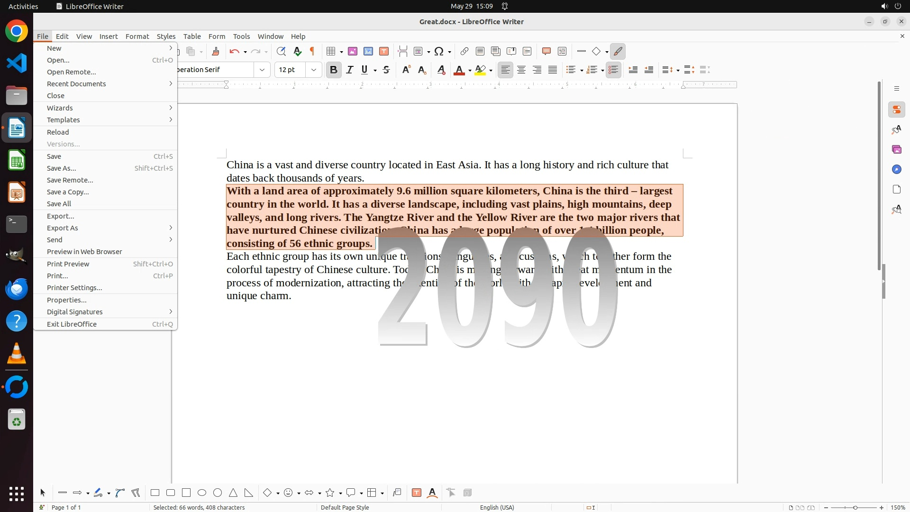Select Print Preview in File menu

pyautogui.click(x=68, y=264)
